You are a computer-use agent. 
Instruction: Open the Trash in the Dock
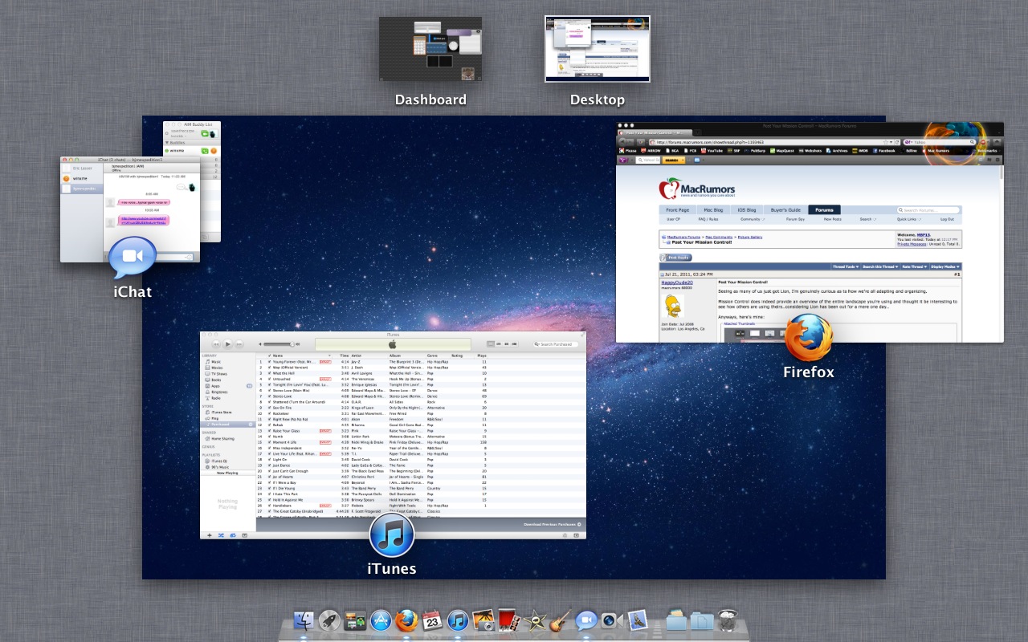728,620
